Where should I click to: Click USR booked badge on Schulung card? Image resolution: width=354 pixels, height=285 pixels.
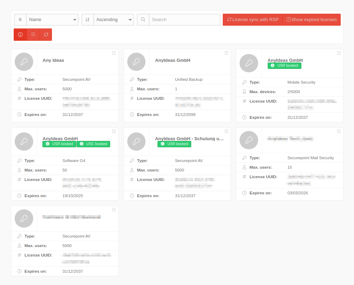click(x=174, y=144)
